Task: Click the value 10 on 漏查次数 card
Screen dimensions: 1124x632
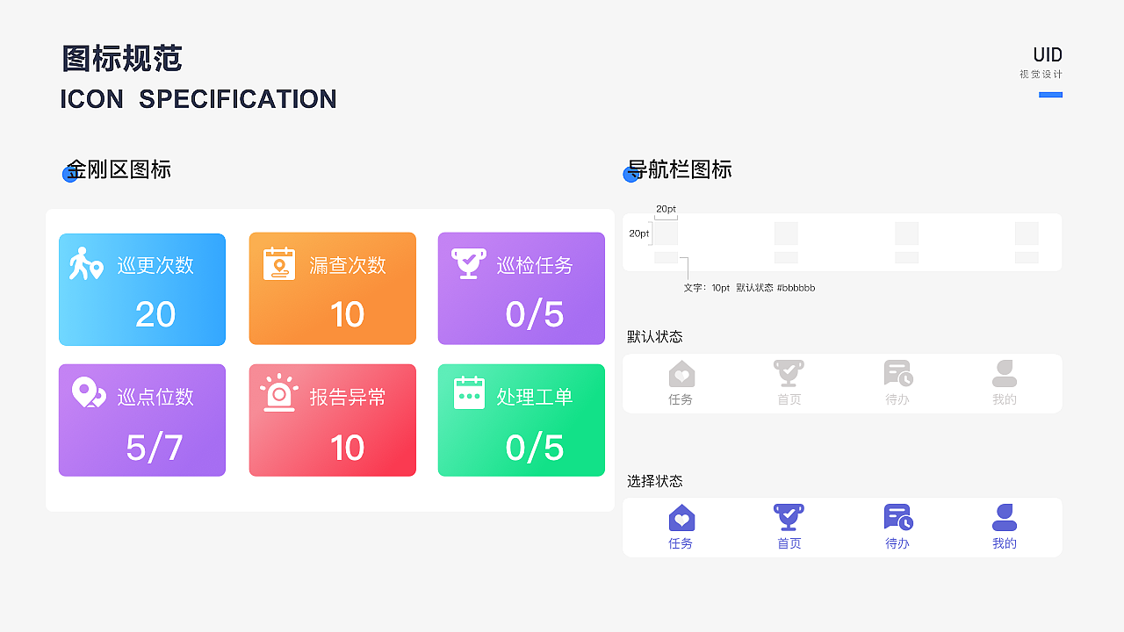Action: [347, 314]
